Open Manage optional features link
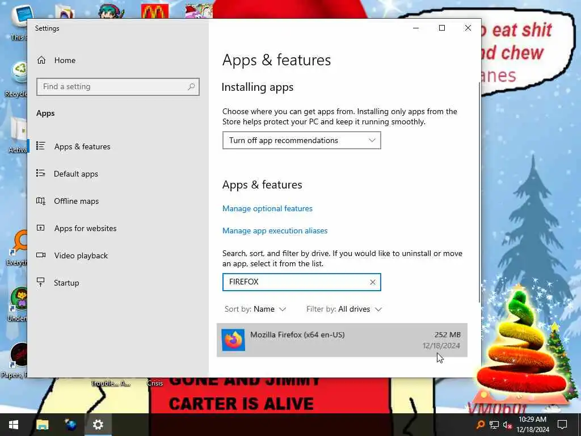Image resolution: width=581 pixels, height=436 pixels. point(268,208)
